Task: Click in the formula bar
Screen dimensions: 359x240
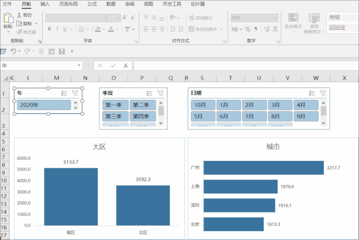Action: point(246,66)
